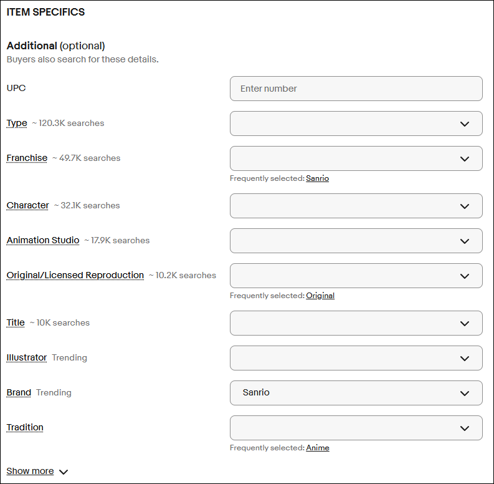Click the Animation Studio label

pos(43,240)
